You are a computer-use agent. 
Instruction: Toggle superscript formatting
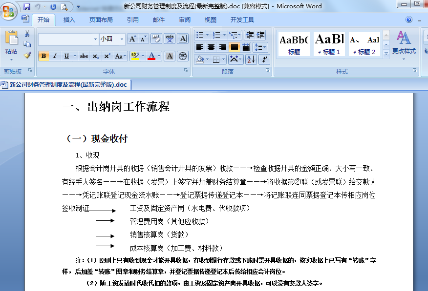[107, 56]
